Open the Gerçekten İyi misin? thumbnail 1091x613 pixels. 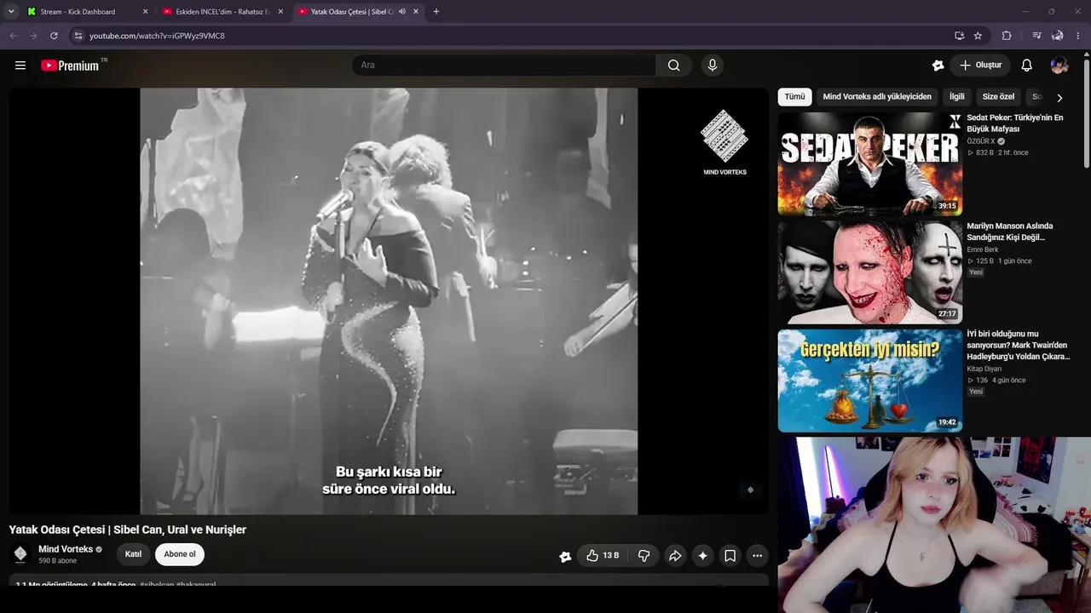click(x=870, y=381)
